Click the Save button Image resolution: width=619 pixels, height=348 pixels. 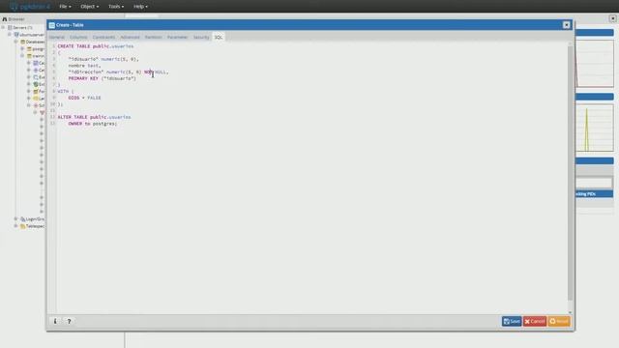tap(512, 321)
